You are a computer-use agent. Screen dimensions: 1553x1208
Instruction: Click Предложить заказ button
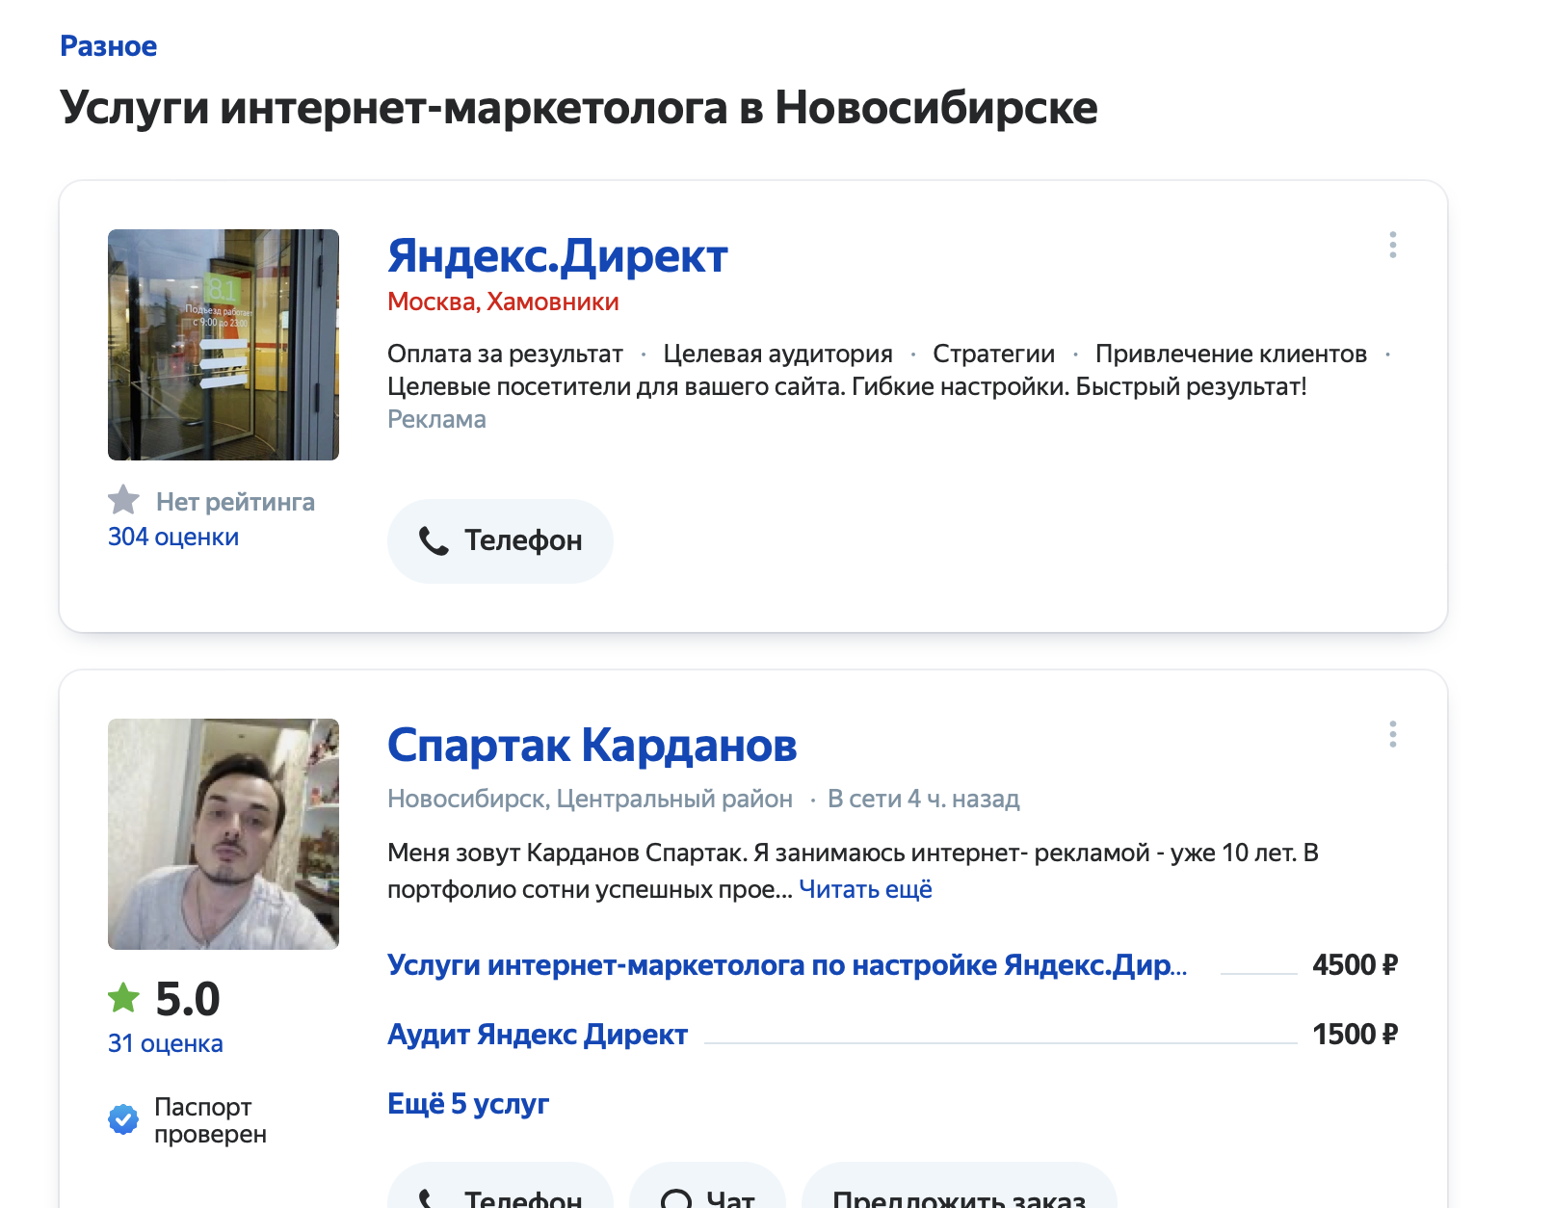(960, 1187)
